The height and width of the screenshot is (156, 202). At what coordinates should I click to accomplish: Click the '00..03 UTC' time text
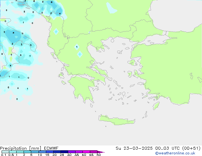(x=167, y=148)
